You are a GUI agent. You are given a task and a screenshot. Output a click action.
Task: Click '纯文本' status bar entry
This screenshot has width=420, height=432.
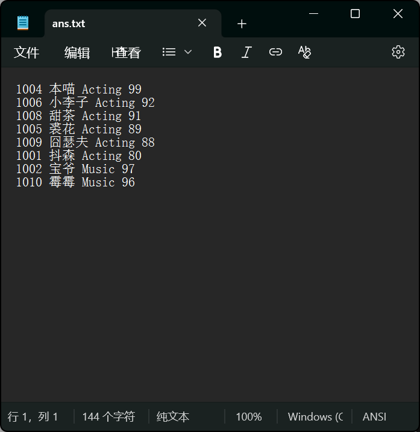coord(173,416)
